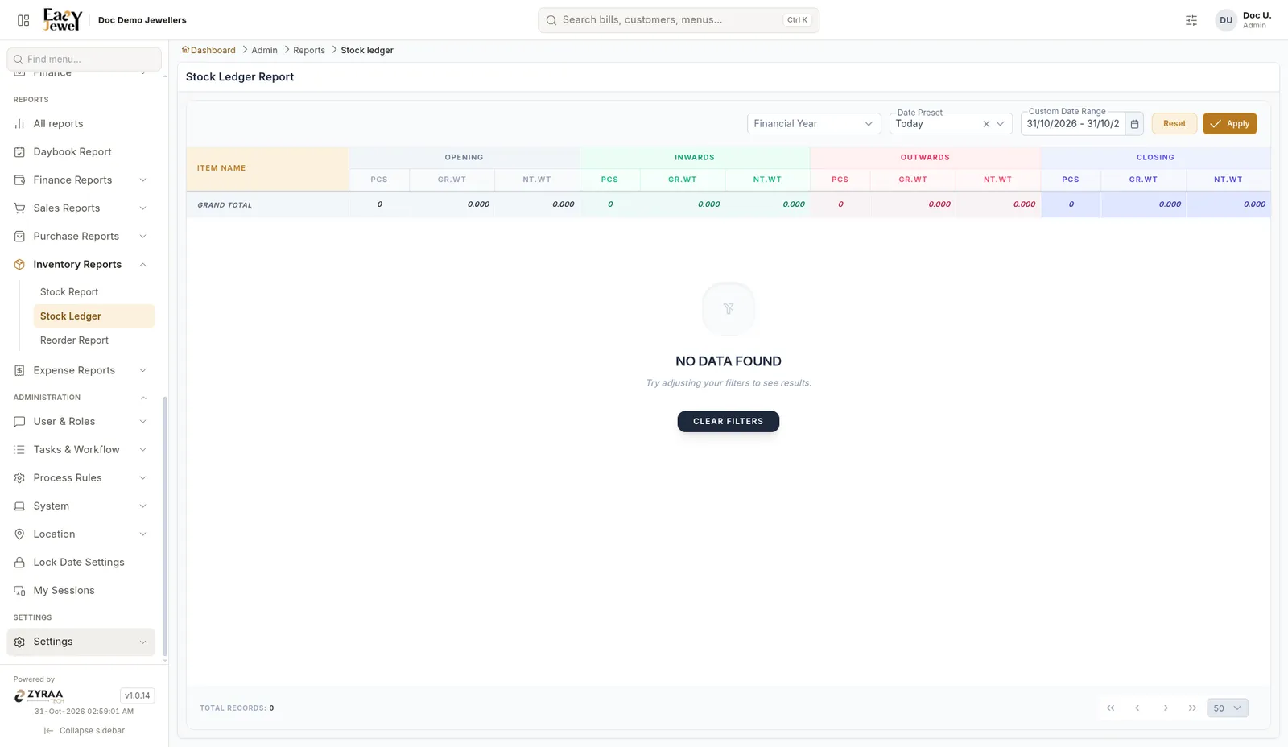Image resolution: width=1288 pixels, height=747 pixels.
Task: Open All reports from the sidebar
Action: [80, 124]
